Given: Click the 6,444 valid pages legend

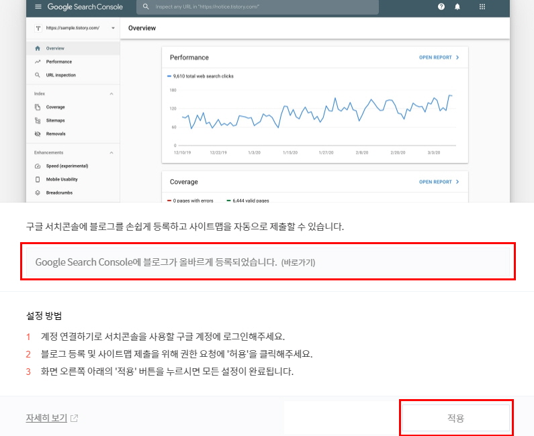Looking at the screenshot, I should [248, 201].
